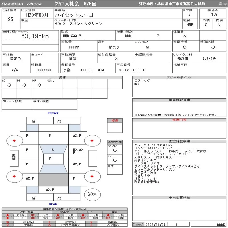Screen dimensions: 228x228
Task: Select the note 下回りS小
Action: pos(142,175)
